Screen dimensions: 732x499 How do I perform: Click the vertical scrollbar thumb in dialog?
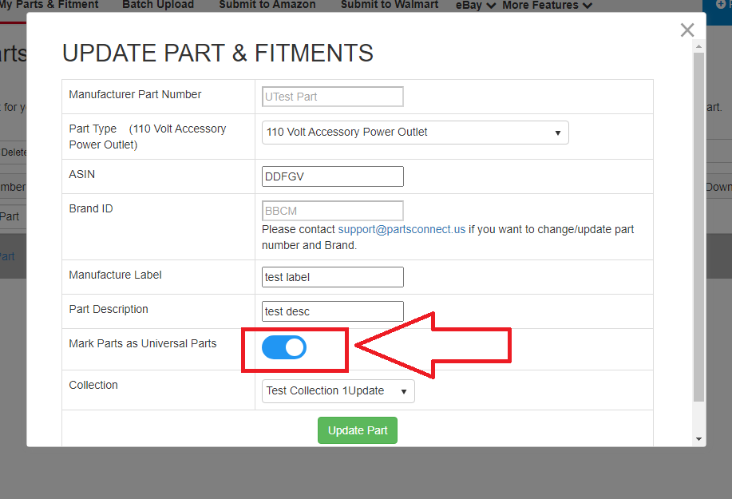[699, 224]
